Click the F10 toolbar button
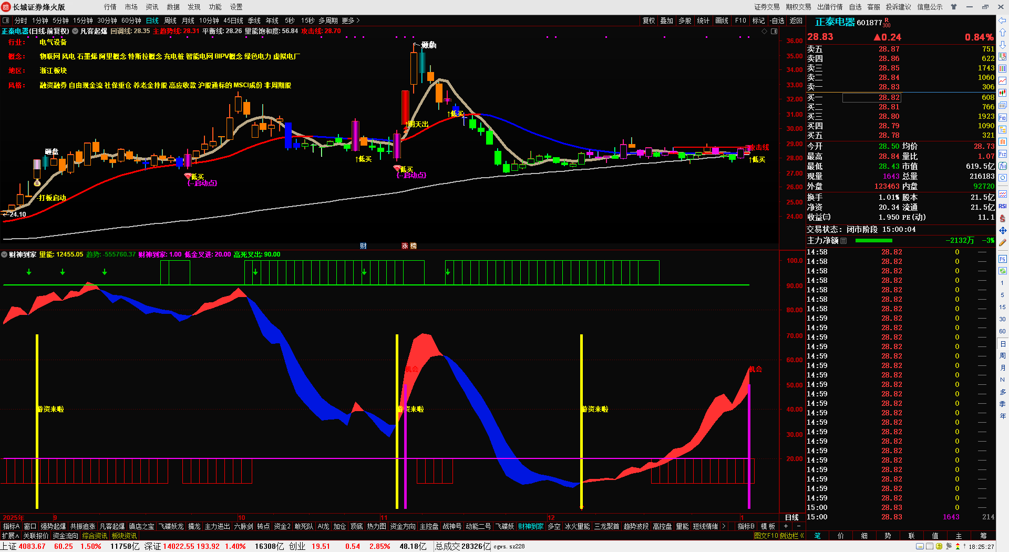The height and width of the screenshot is (552, 1009). point(740,21)
